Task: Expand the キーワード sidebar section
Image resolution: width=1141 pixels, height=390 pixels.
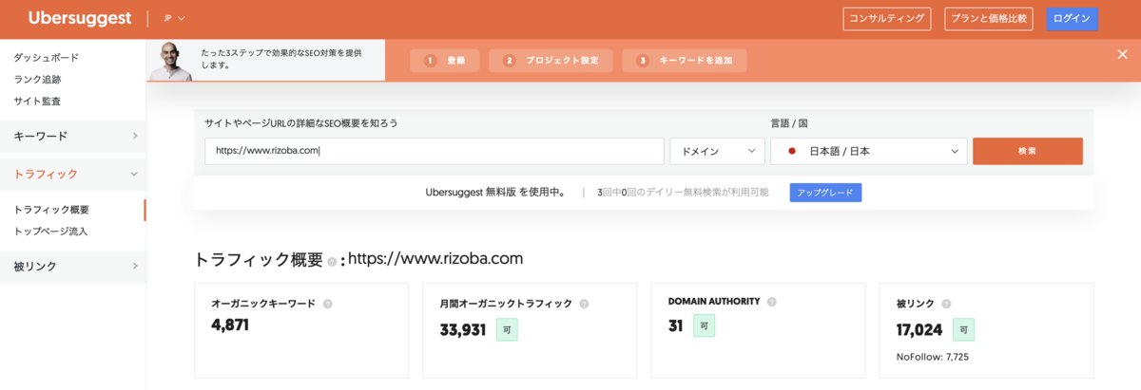Action: click(73, 136)
